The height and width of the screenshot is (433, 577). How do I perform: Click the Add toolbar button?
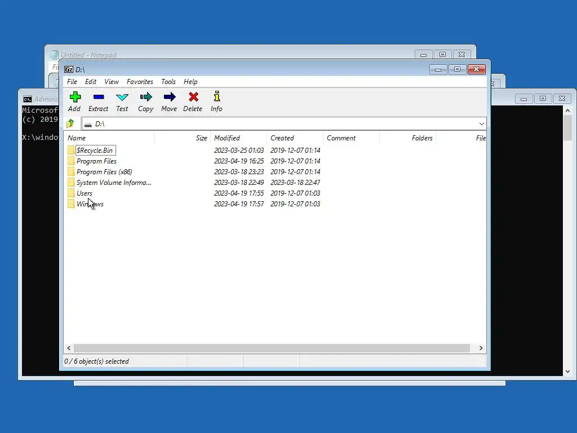[x=74, y=101]
